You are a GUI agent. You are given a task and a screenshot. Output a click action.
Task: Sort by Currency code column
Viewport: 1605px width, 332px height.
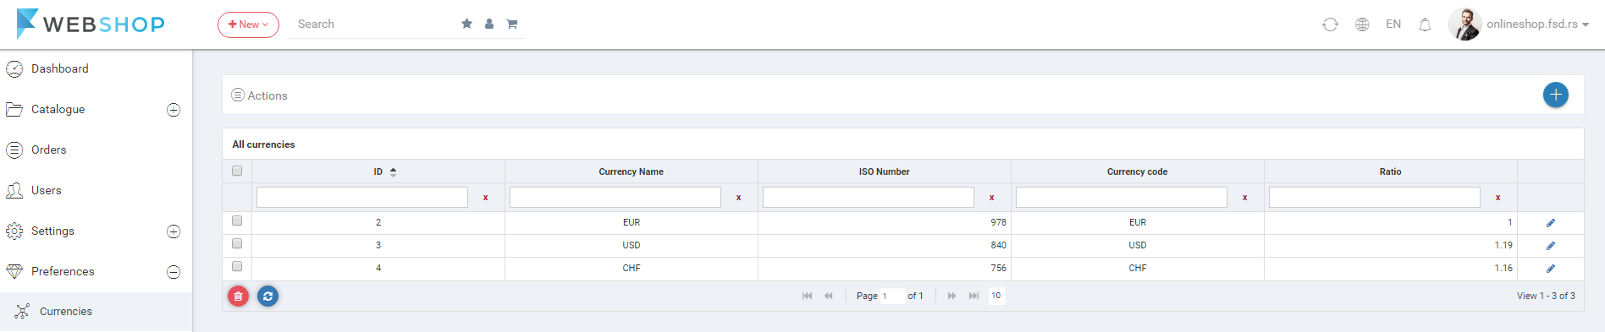coord(1138,171)
